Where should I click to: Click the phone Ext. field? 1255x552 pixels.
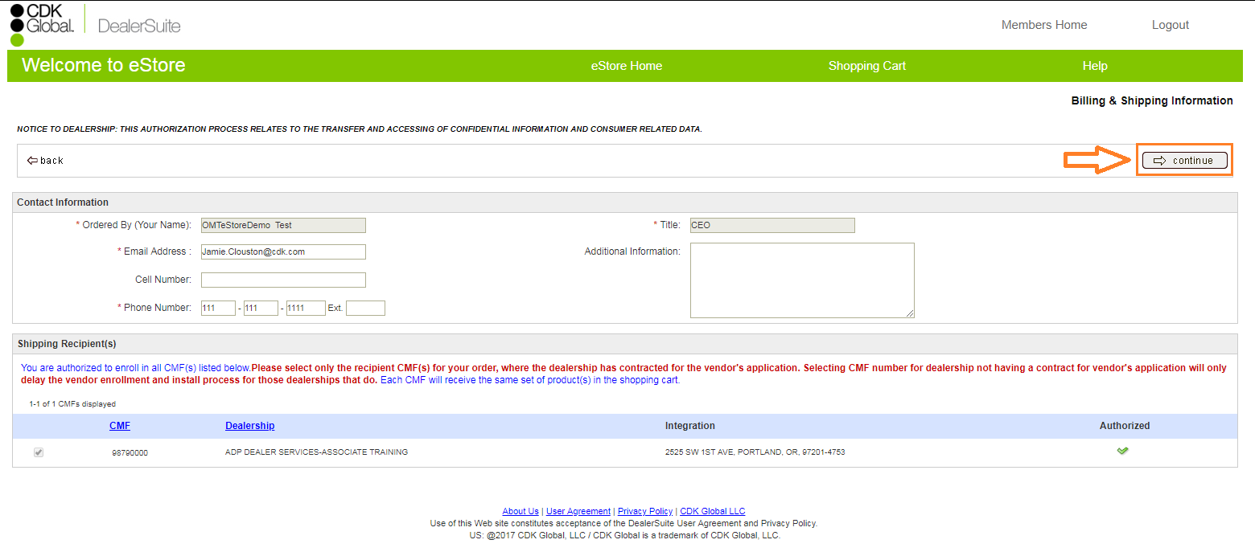365,308
